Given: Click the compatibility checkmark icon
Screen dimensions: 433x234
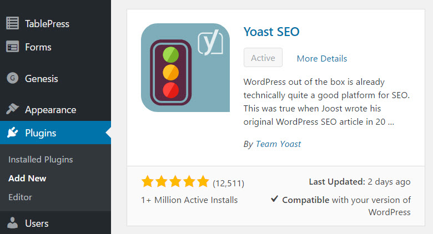Looking at the screenshot, I should pos(274,199).
